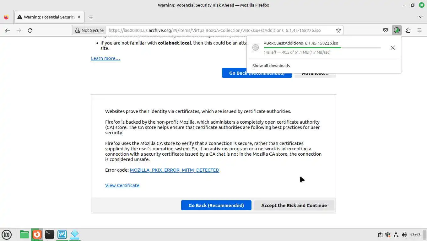The width and height of the screenshot is (427, 241).
Task: Open the Firefox application menu
Action: [x=419, y=30]
